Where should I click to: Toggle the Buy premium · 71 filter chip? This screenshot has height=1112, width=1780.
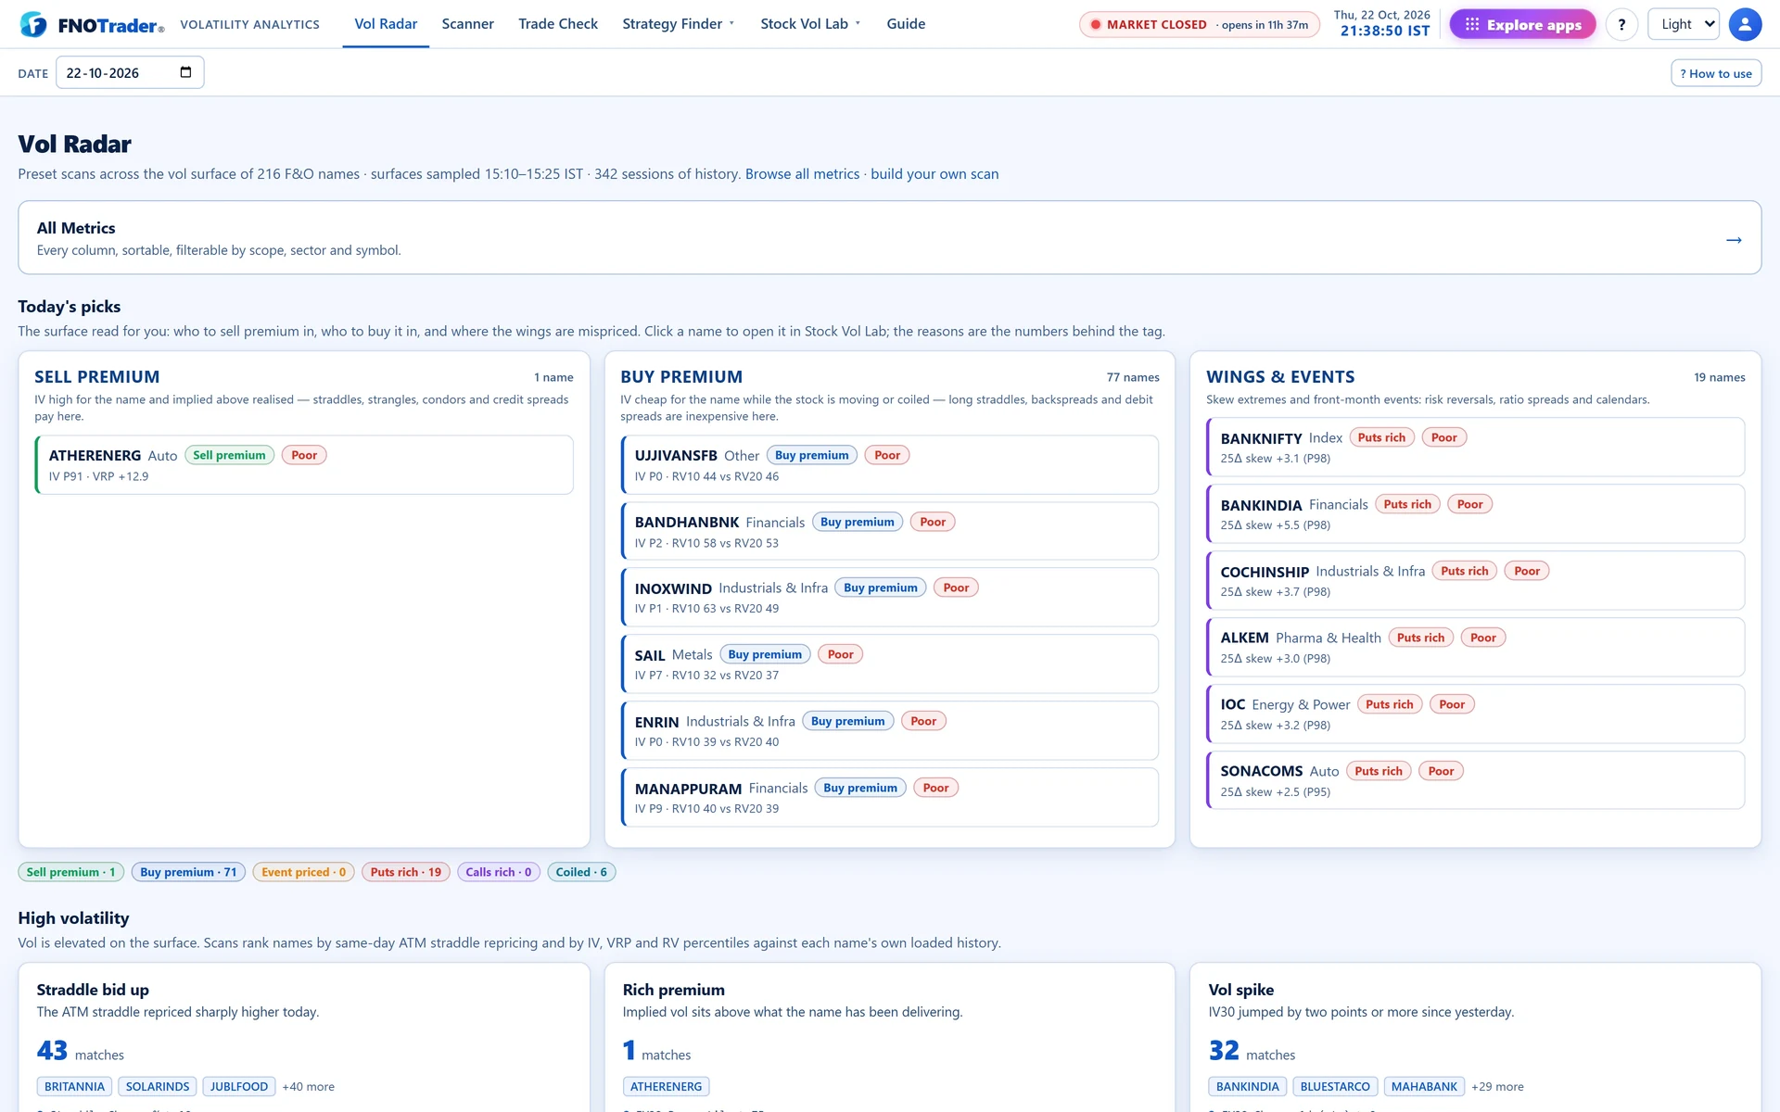[x=188, y=872]
